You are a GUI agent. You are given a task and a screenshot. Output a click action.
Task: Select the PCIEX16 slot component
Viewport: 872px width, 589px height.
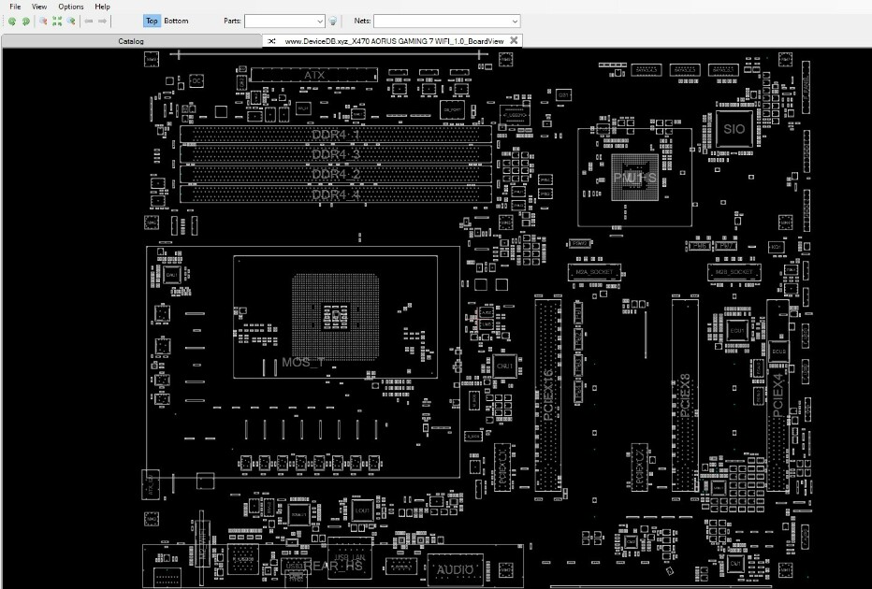pos(548,395)
